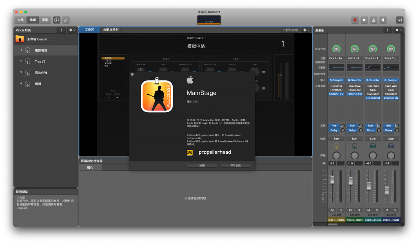
Task: Click the Apple logo in About dialog
Action: [x=190, y=80]
